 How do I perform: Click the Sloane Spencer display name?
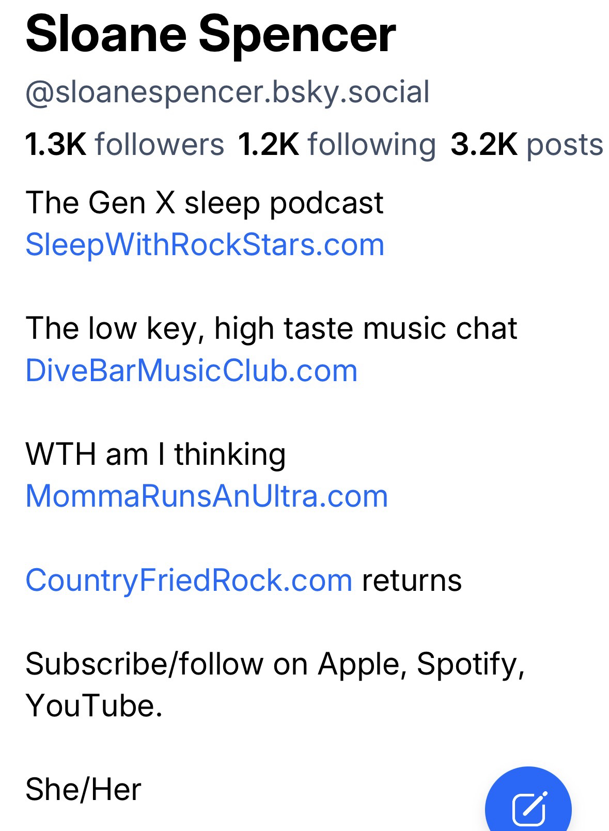click(210, 35)
